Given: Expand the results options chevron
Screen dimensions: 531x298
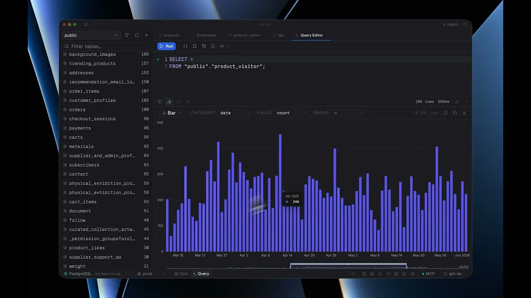Looking at the screenshot, I should pyautogui.click(x=467, y=101).
